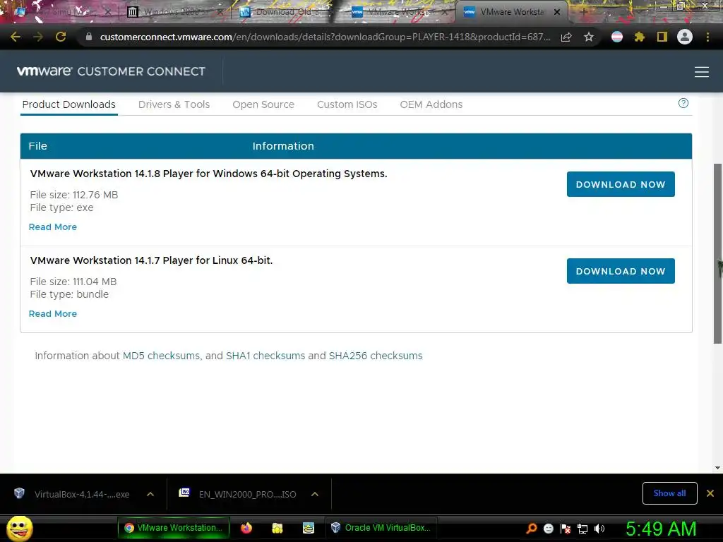Open the folder icon in the taskbar

click(x=277, y=528)
